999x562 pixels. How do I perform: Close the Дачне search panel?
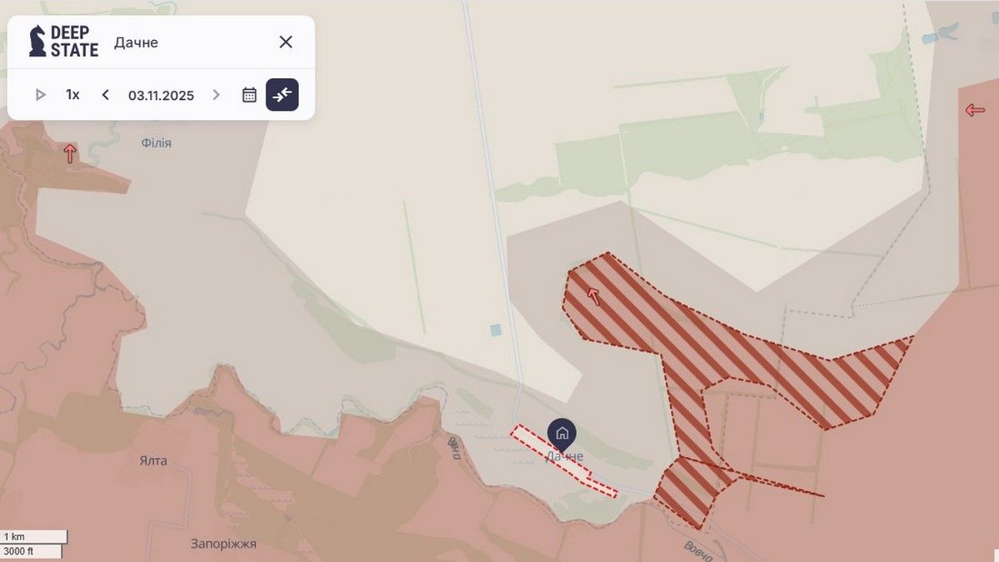coord(286,42)
